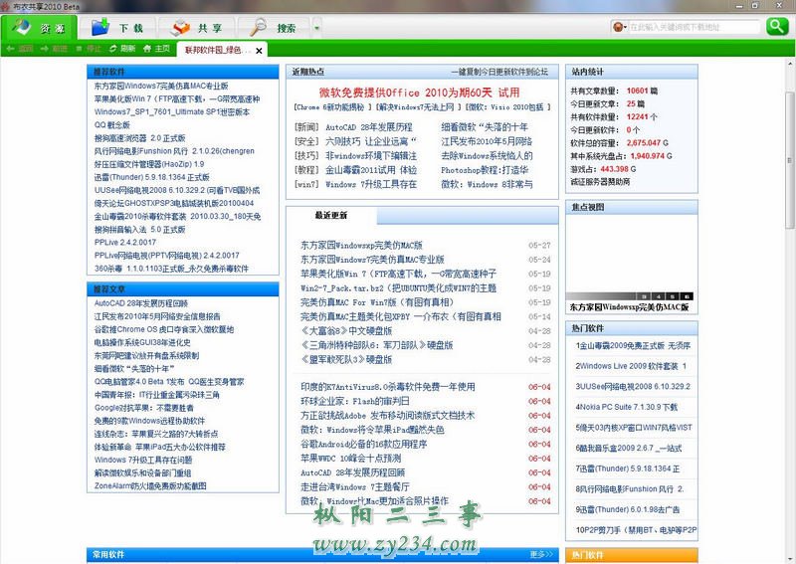Click the keyword or download address input box
796x564 pixels.
coord(694,27)
